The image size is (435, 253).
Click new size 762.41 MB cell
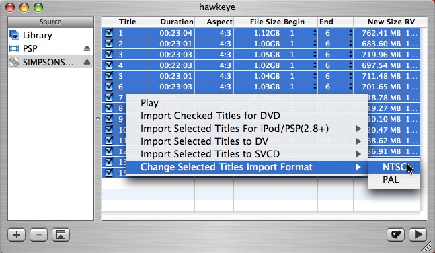[381, 33]
